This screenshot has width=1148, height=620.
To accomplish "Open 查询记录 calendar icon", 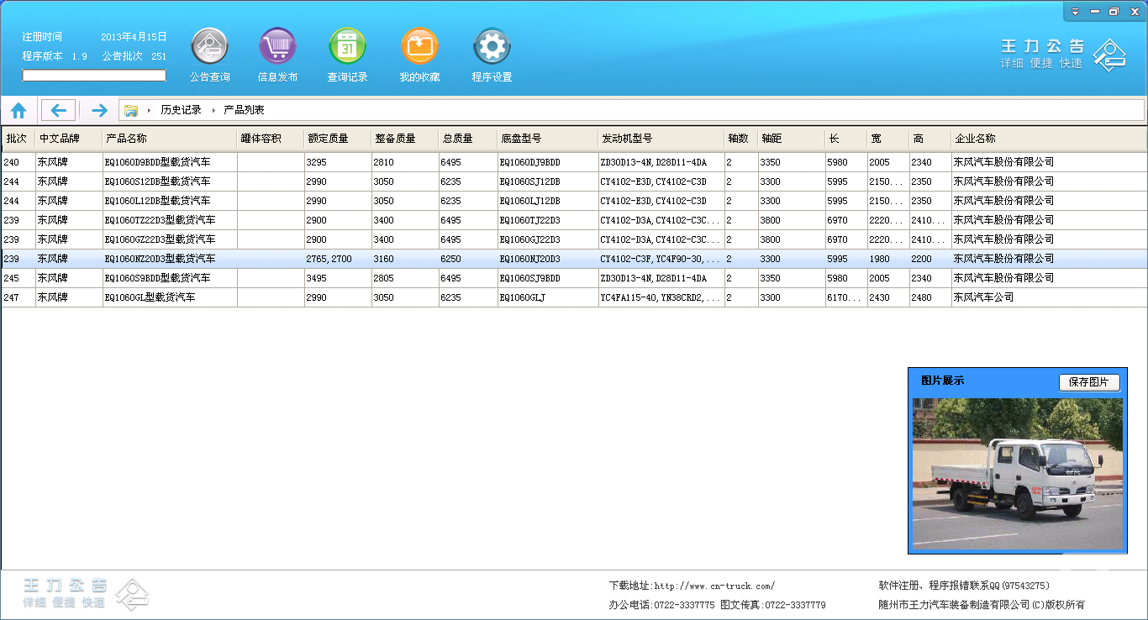I will coord(347,47).
